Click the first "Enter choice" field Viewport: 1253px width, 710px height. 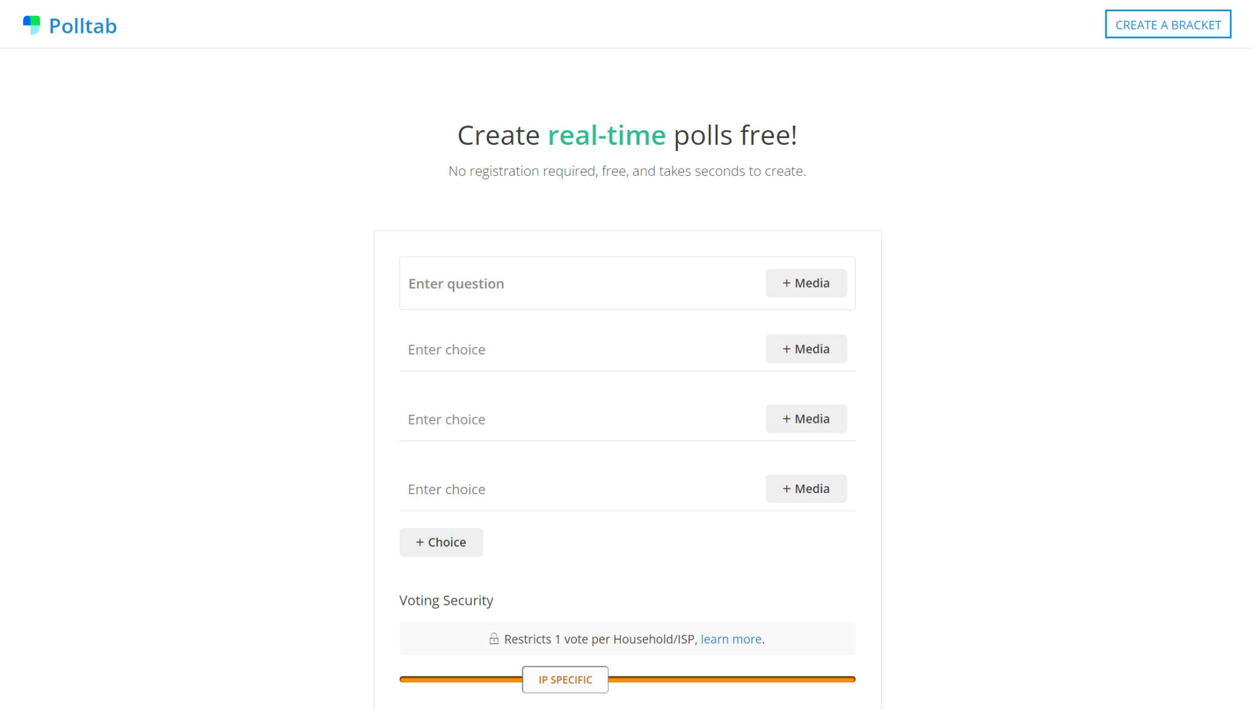pyautogui.click(x=551, y=349)
